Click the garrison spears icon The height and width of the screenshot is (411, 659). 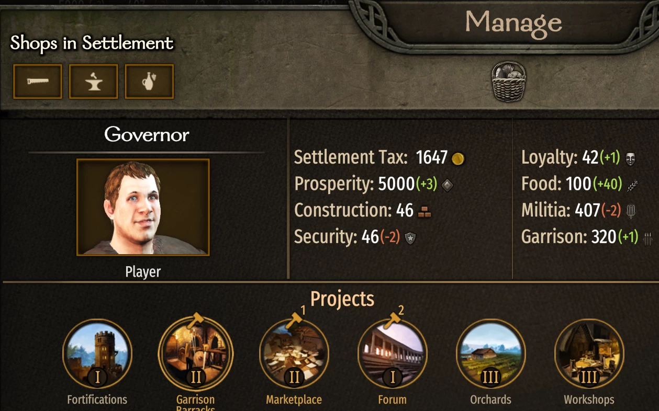point(647,238)
